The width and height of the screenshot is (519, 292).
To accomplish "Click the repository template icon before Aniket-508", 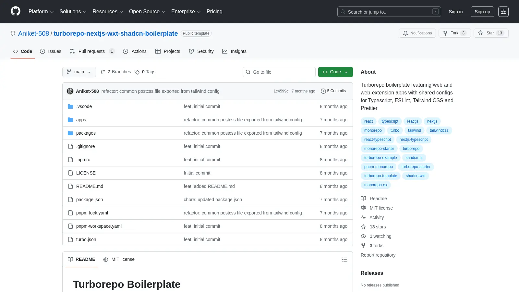I will point(13,33).
